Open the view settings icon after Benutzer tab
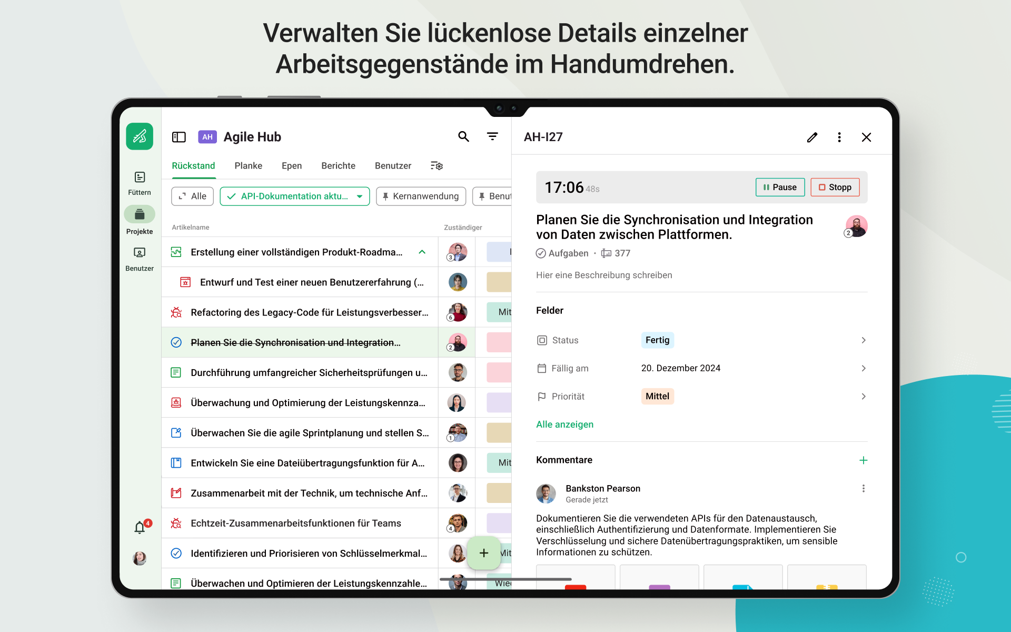The height and width of the screenshot is (632, 1011). tap(437, 166)
